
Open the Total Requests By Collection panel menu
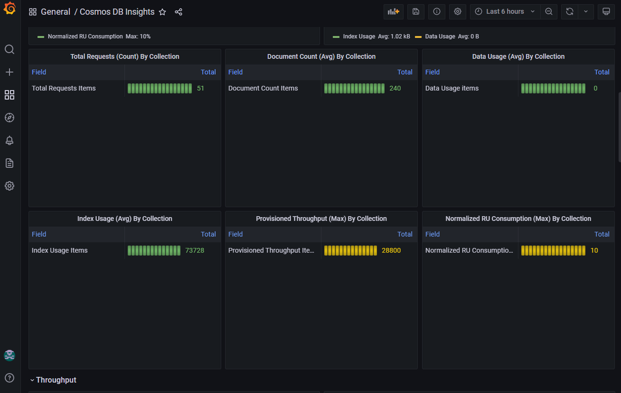point(125,56)
